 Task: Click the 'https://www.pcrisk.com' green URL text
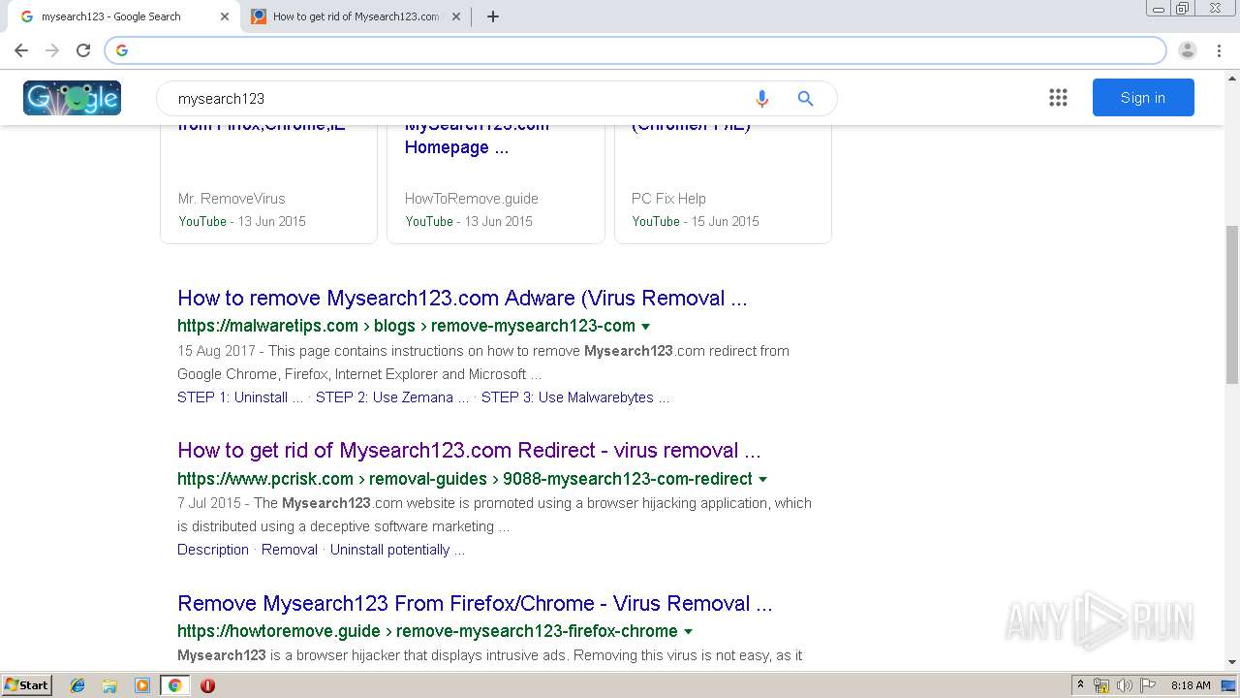pyautogui.click(x=265, y=479)
